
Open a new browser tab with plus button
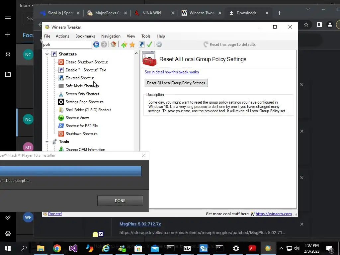click(280, 13)
